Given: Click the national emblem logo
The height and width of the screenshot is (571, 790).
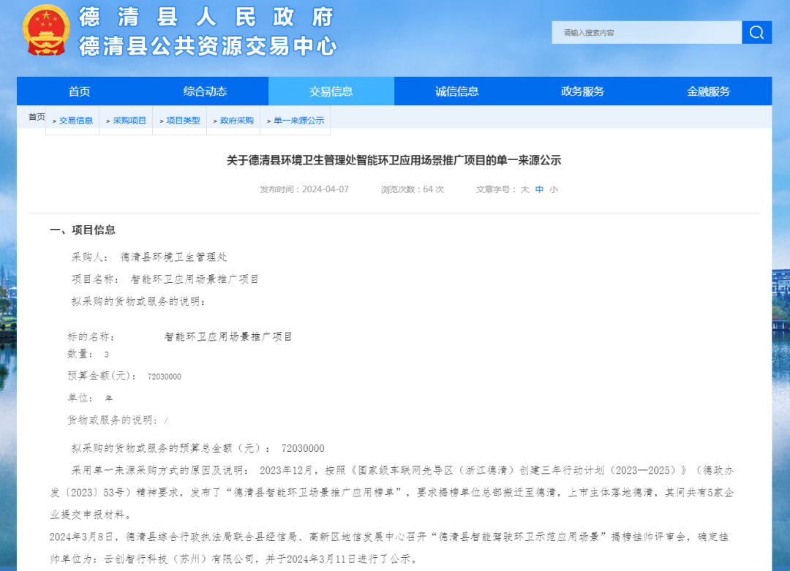Looking at the screenshot, I should coord(45,31).
